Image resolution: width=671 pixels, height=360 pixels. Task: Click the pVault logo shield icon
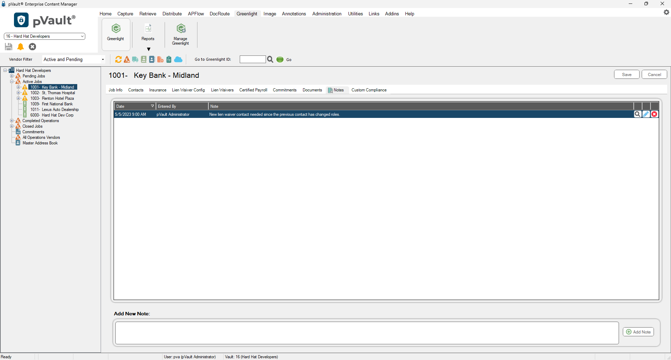pyautogui.click(x=21, y=20)
